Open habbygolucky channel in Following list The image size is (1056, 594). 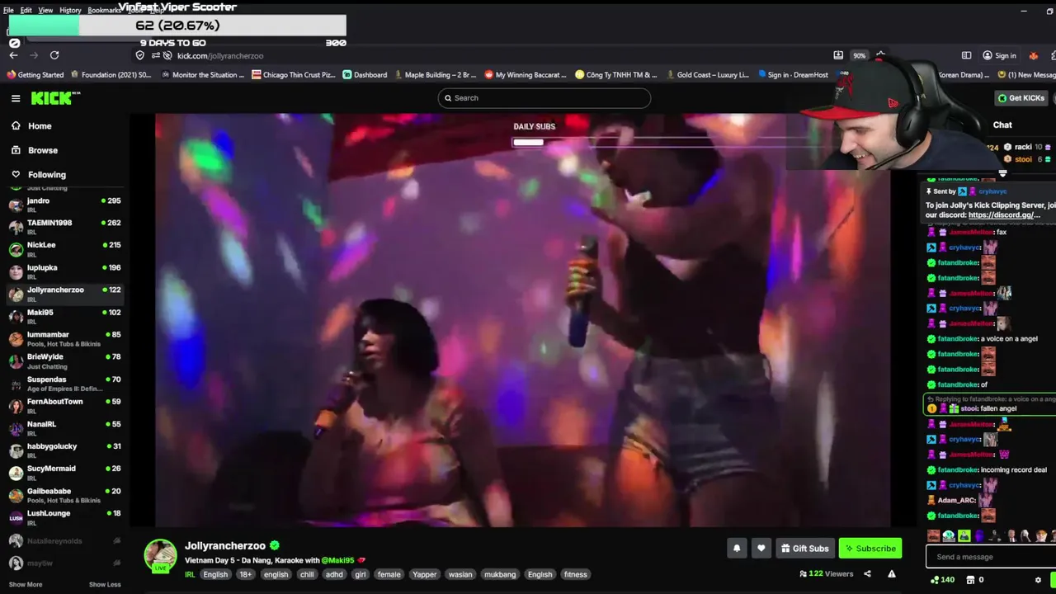pyautogui.click(x=64, y=450)
